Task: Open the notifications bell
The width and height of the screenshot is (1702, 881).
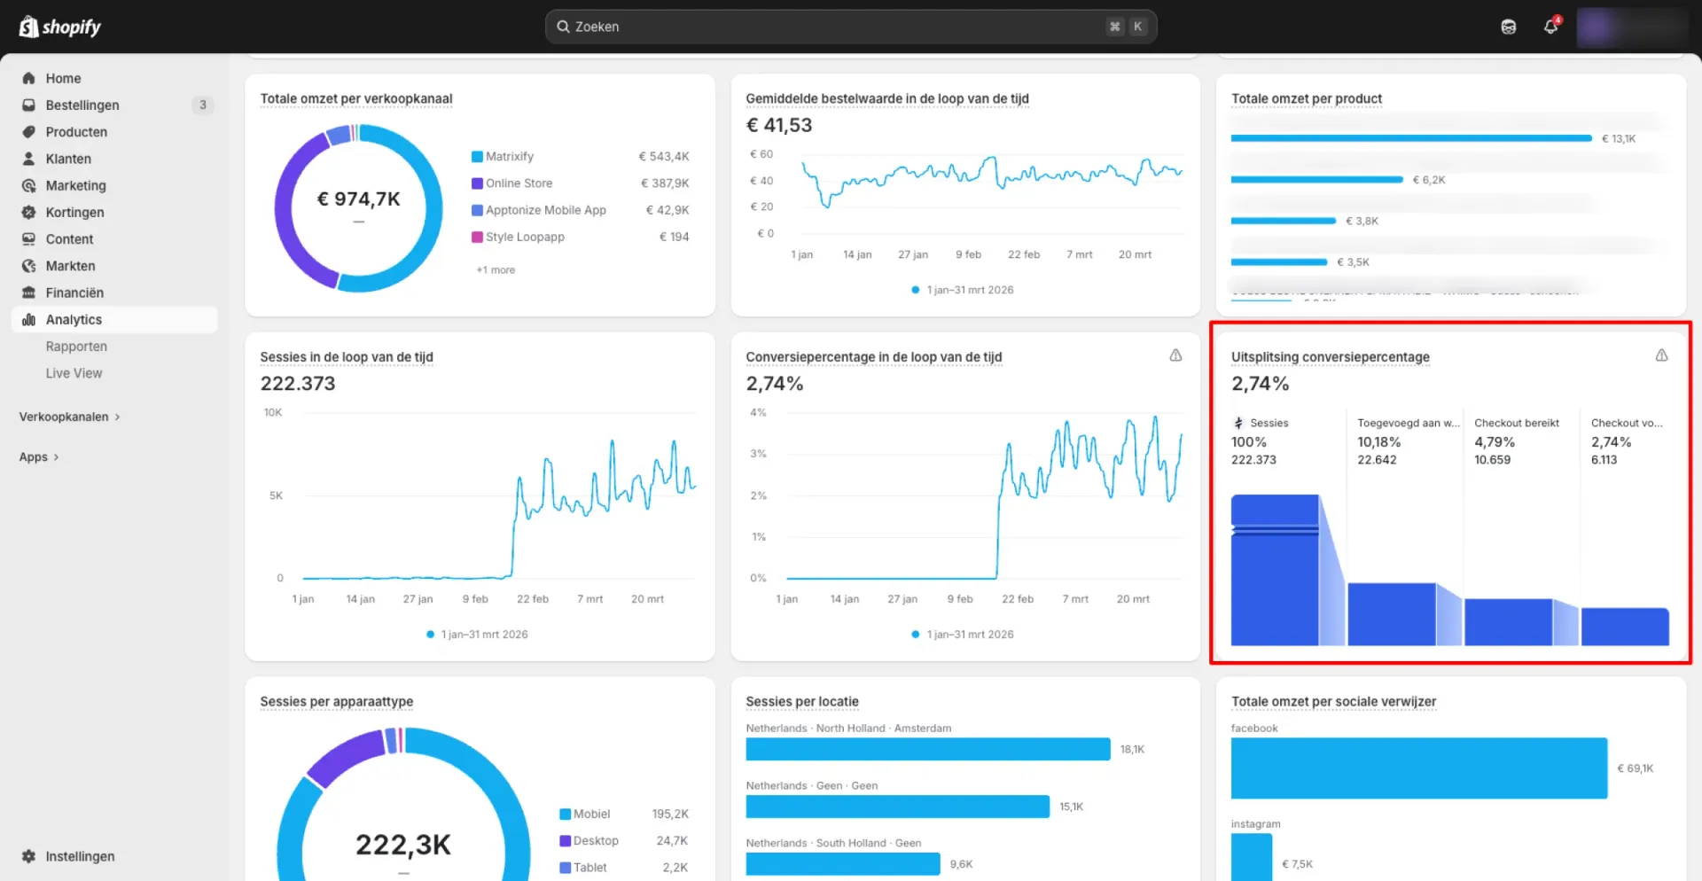Action: (1550, 27)
